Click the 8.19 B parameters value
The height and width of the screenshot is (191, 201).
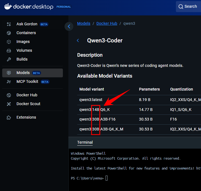point(144,100)
